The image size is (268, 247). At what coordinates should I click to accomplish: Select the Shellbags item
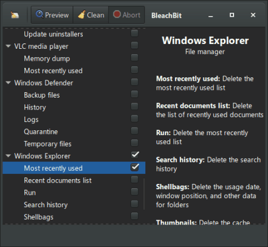(x=74, y=217)
